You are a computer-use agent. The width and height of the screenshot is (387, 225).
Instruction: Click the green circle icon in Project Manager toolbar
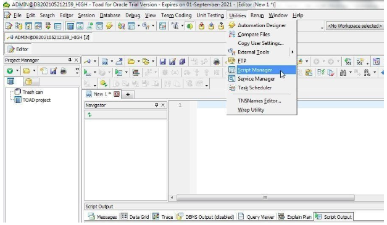pos(10,72)
